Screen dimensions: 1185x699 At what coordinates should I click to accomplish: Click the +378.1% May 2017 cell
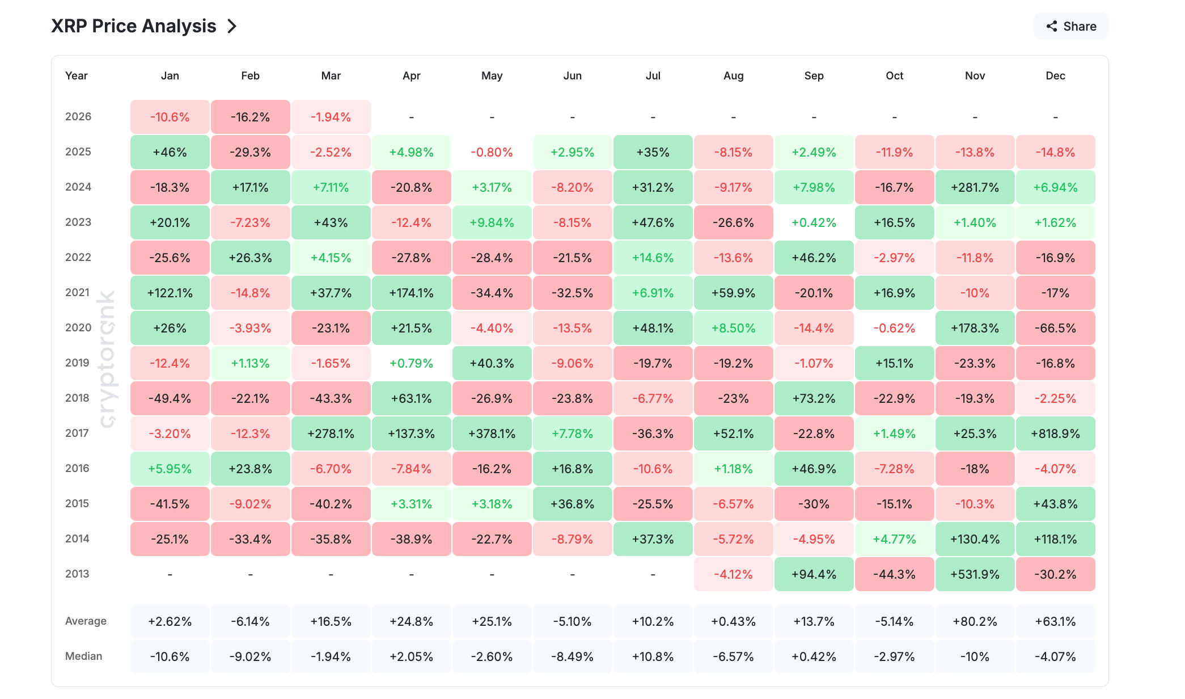pos(492,433)
